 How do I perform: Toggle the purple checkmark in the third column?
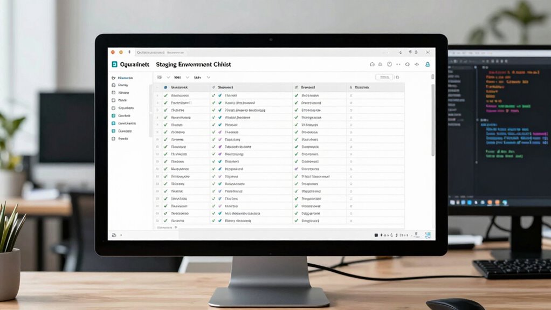click(296, 169)
